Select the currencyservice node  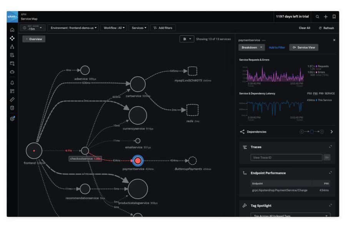click(x=138, y=116)
